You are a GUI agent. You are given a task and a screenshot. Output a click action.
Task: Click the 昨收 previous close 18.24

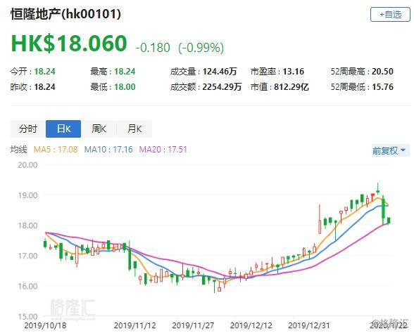tap(44, 86)
